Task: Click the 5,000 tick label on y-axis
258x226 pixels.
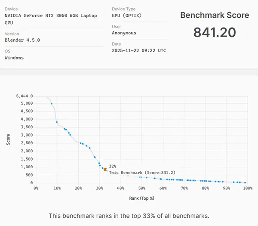Action: (x=27, y=103)
